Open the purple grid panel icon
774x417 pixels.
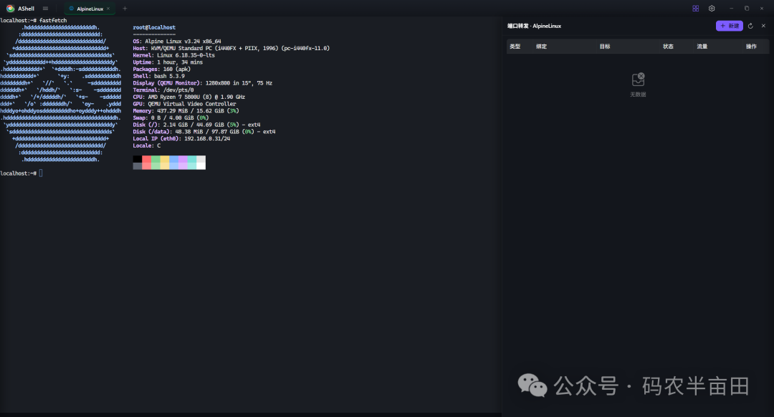pyautogui.click(x=695, y=9)
